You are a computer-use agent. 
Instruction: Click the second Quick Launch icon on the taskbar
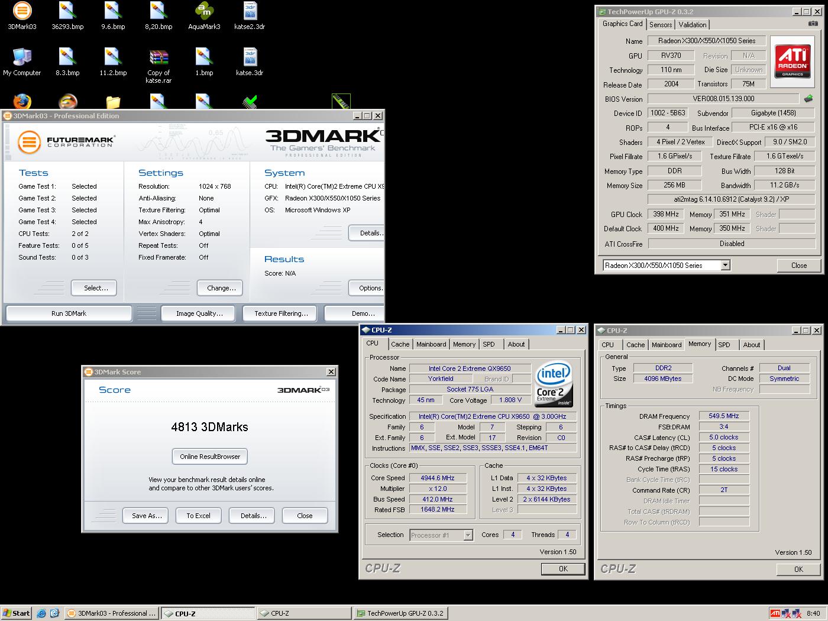[54, 613]
